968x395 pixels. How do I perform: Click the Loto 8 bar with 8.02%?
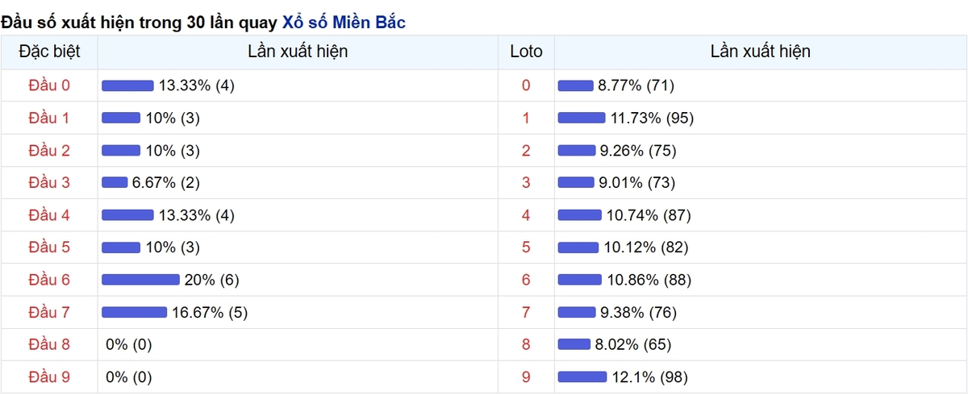tap(574, 344)
